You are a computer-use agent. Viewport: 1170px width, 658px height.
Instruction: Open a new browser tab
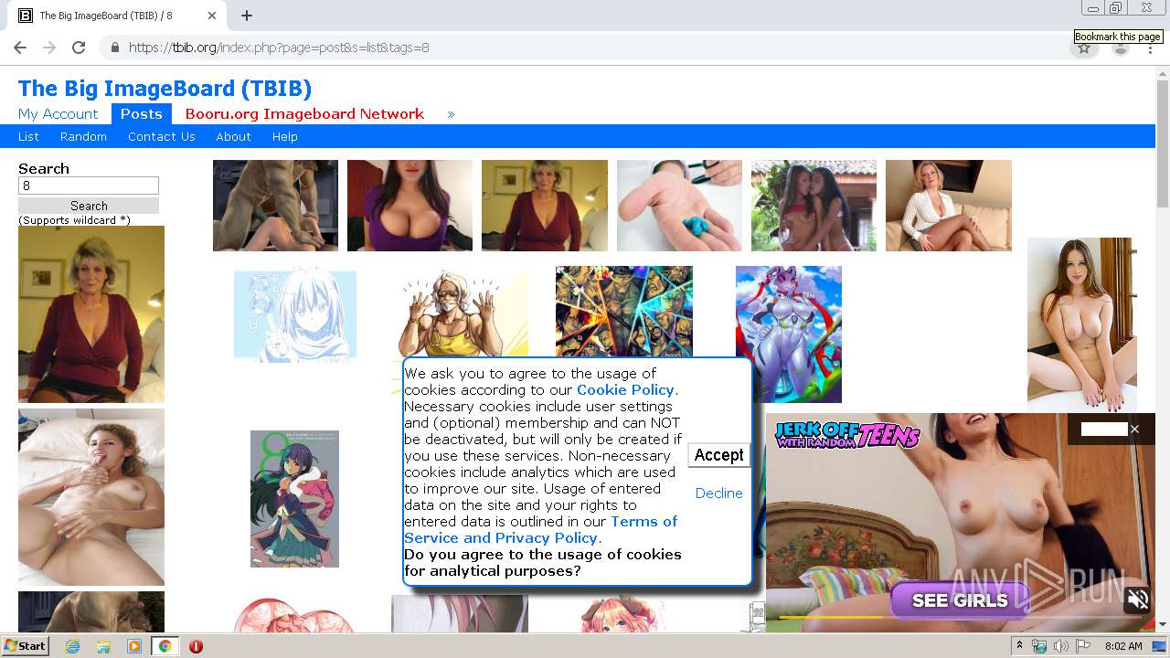(x=246, y=16)
